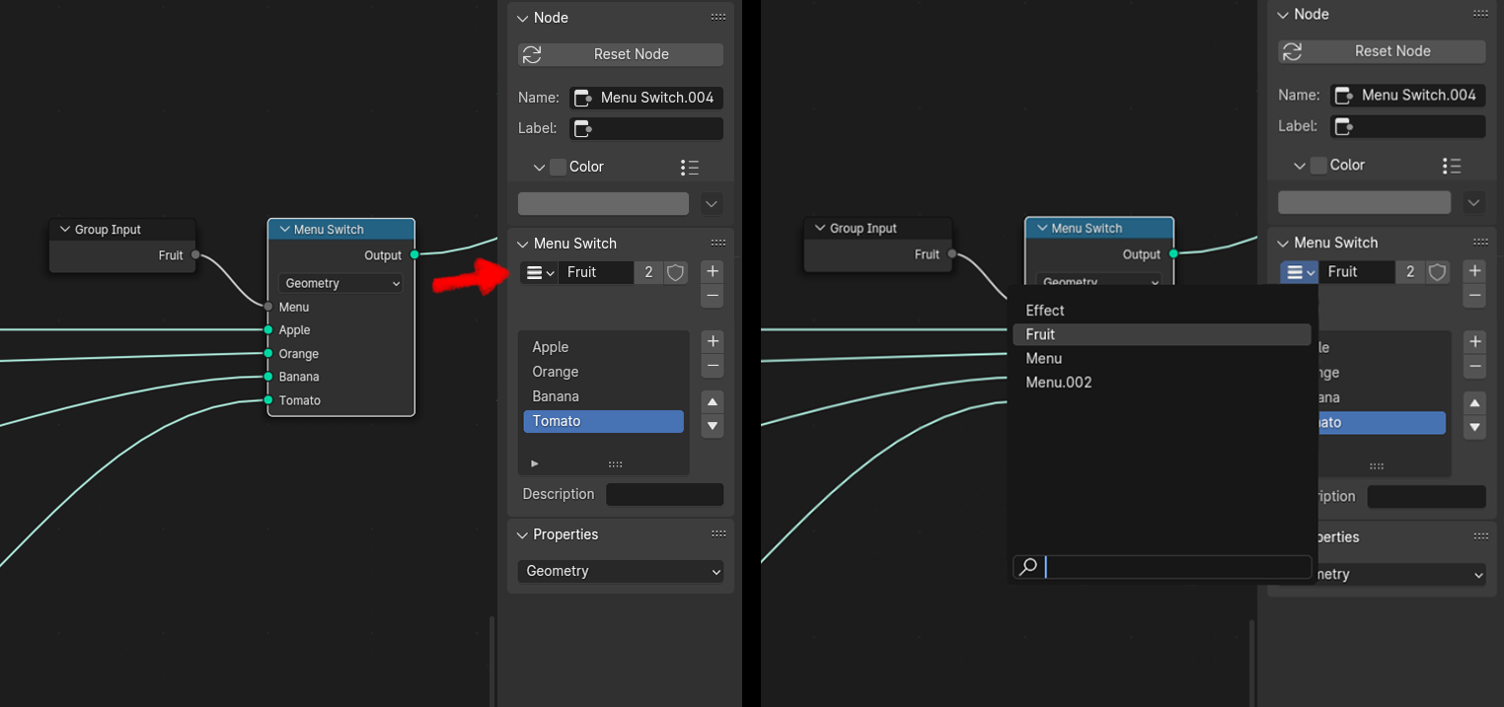This screenshot has height=707, width=1504.
Task: Toggle fake user shield in right screenshot
Action: pos(1438,272)
